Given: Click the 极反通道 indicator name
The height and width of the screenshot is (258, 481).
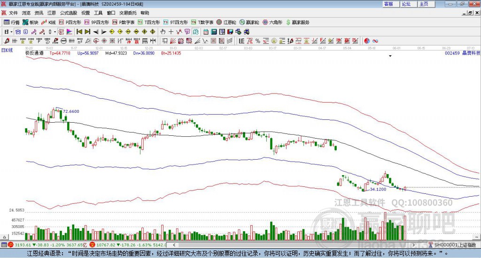Looking at the screenshot, I should tap(34, 53).
